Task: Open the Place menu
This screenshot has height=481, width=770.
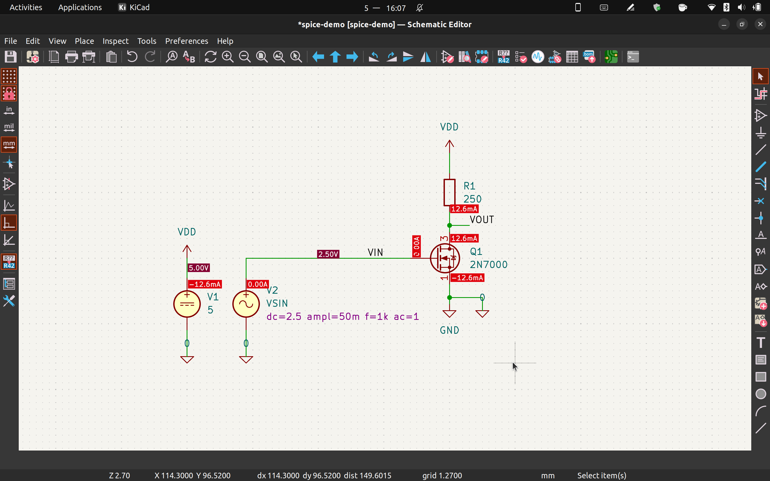Action: [x=84, y=41]
